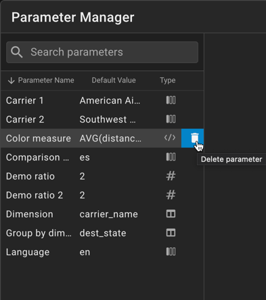
Task: Click the Comparison row type icon
Action: [171, 157]
